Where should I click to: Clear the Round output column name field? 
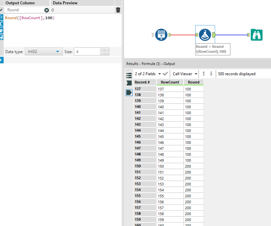pos(46,10)
